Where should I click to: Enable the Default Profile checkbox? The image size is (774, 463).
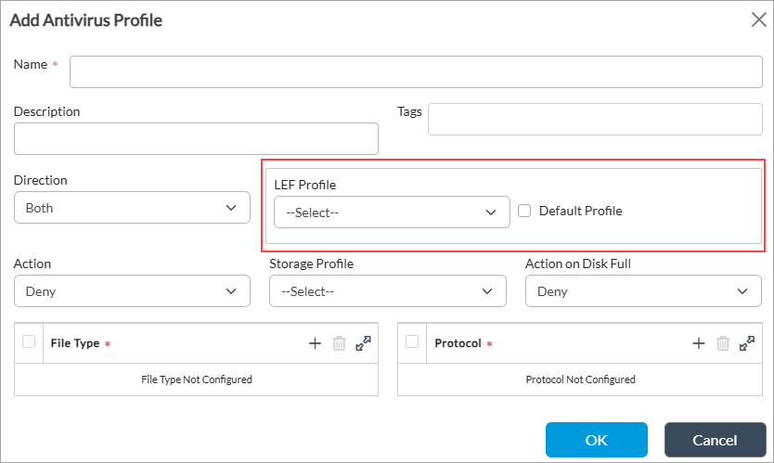tap(524, 211)
